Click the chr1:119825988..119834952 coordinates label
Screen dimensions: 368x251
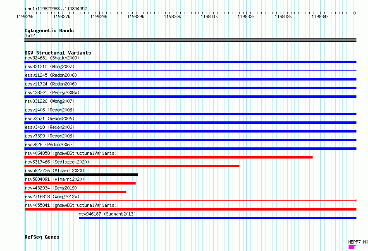click(56, 9)
